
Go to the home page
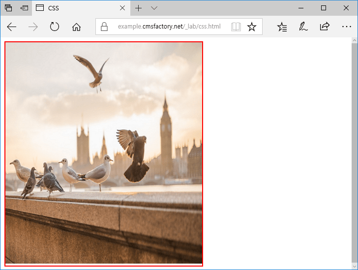[76, 27]
